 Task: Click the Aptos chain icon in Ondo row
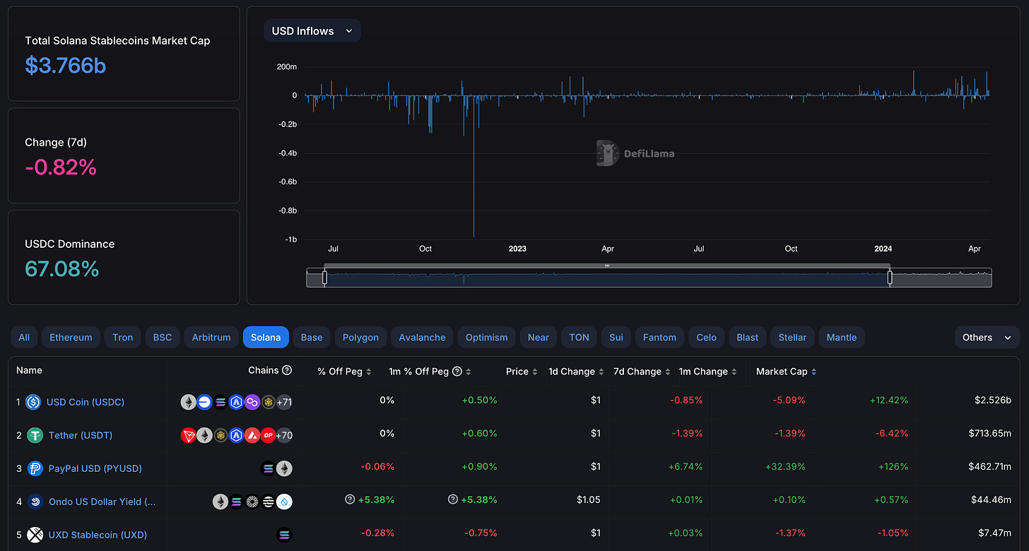pyautogui.click(x=268, y=502)
